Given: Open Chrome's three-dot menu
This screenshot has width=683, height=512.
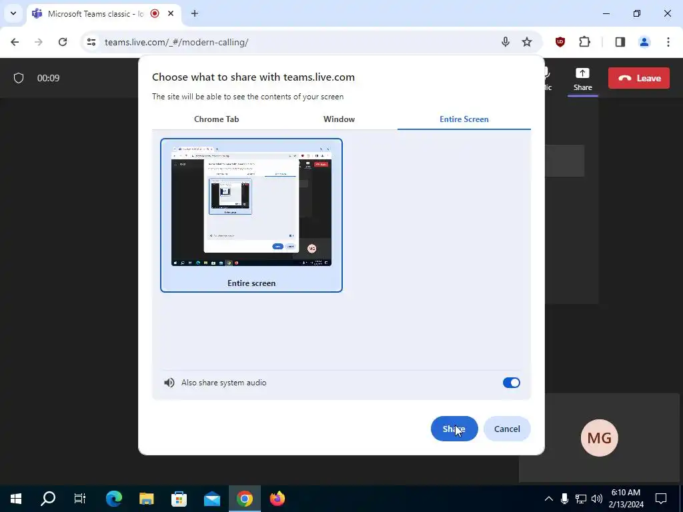Looking at the screenshot, I should pos(668,42).
